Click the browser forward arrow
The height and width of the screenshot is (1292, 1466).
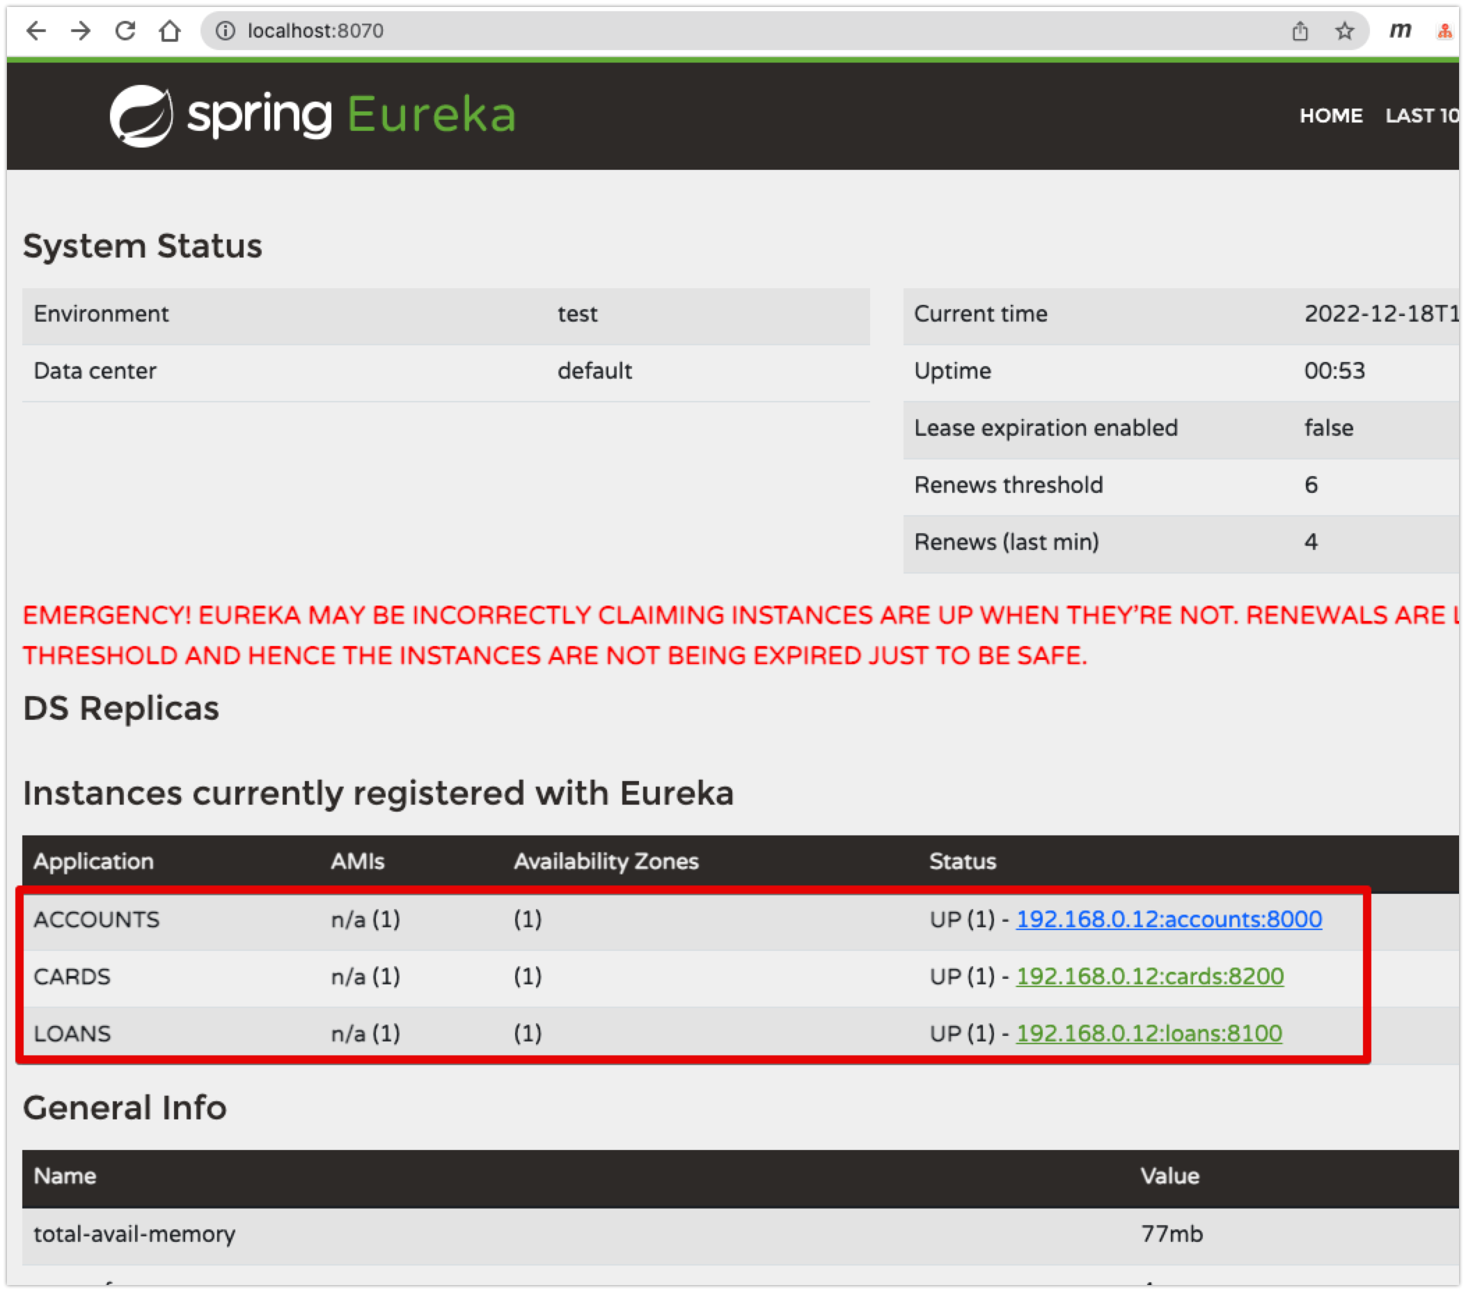(80, 31)
